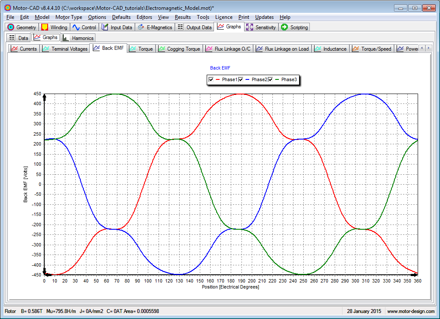Toggle the Phase2 curve checkbox
The width and height of the screenshot is (440, 319).
(241, 79)
